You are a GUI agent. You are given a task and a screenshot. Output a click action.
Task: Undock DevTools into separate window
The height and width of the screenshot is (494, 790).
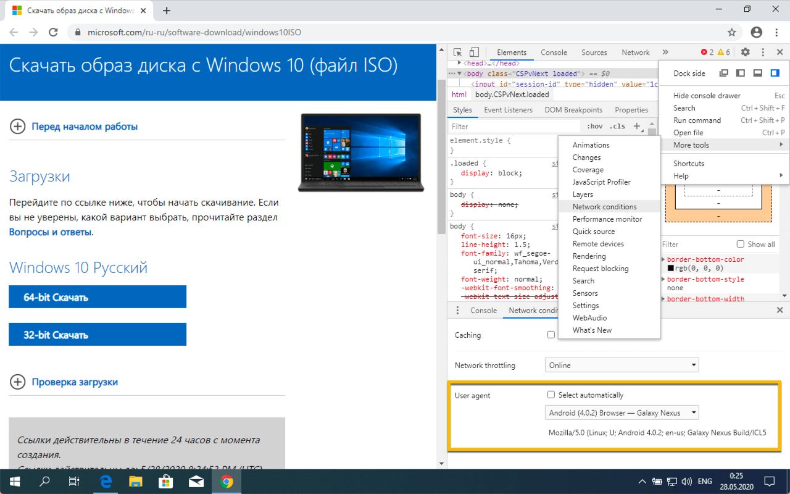point(724,73)
